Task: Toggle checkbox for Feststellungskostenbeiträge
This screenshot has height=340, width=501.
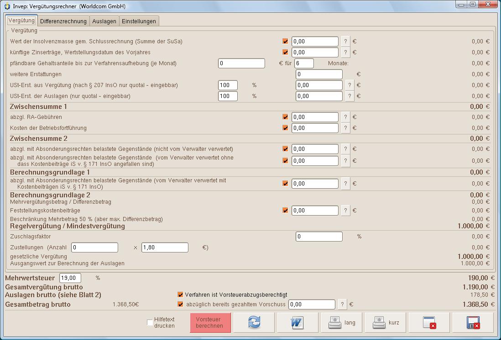Action: click(x=285, y=211)
